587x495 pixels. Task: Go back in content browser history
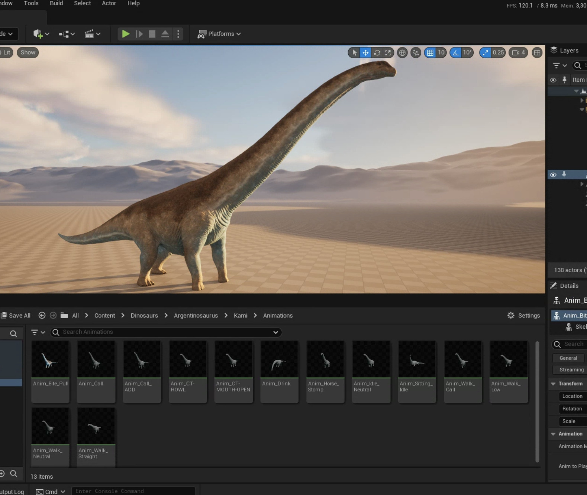[42, 315]
